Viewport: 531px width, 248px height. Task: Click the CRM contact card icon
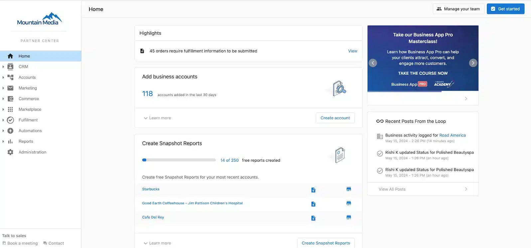[10, 67]
